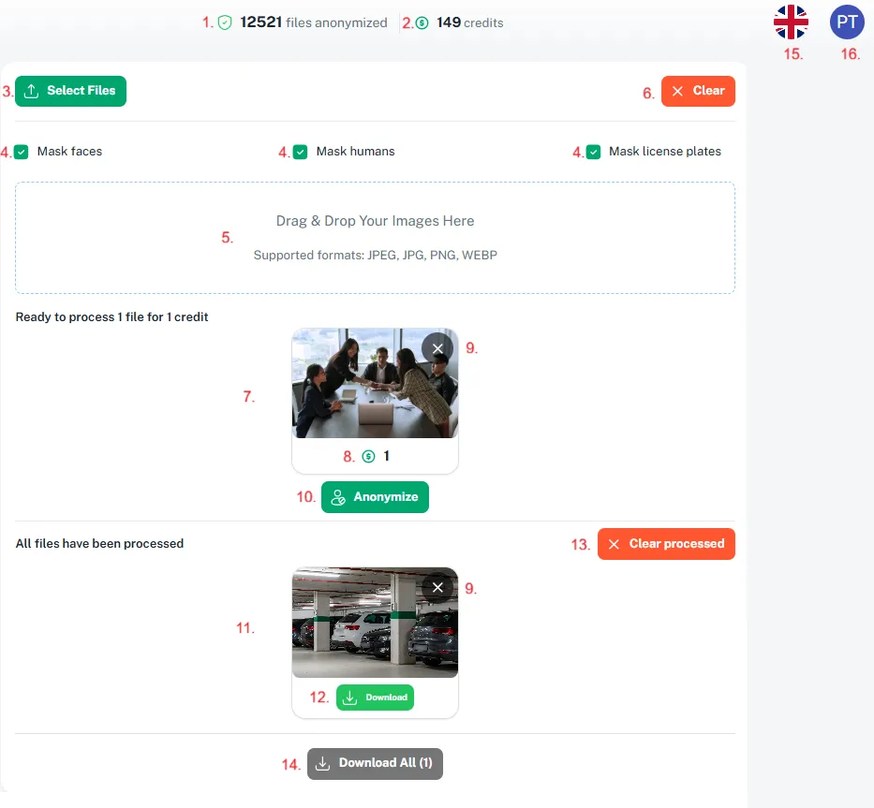Screen dimensions: 874x808
Task: Click the shield icon beside files anonymized
Action: pos(225,22)
